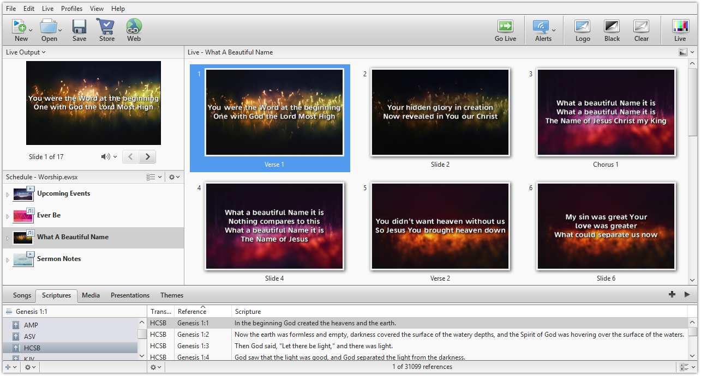The height and width of the screenshot is (376, 701).
Task: Click the add plus icon in resource panel
Action: click(x=672, y=294)
